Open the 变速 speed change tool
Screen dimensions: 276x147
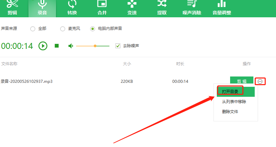tap(132, 8)
